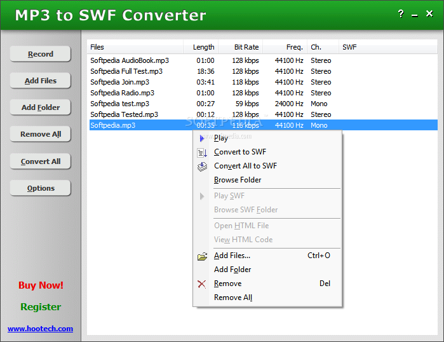
Task: Click the highlighted Softpedia.mp3 row name
Action: (112, 125)
